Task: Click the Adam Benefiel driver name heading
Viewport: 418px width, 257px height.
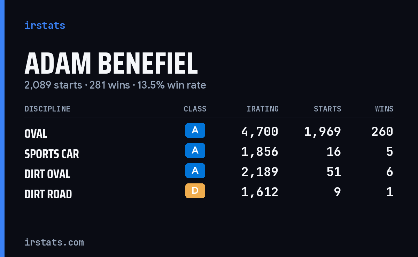Action: pyautogui.click(x=111, y=64)
